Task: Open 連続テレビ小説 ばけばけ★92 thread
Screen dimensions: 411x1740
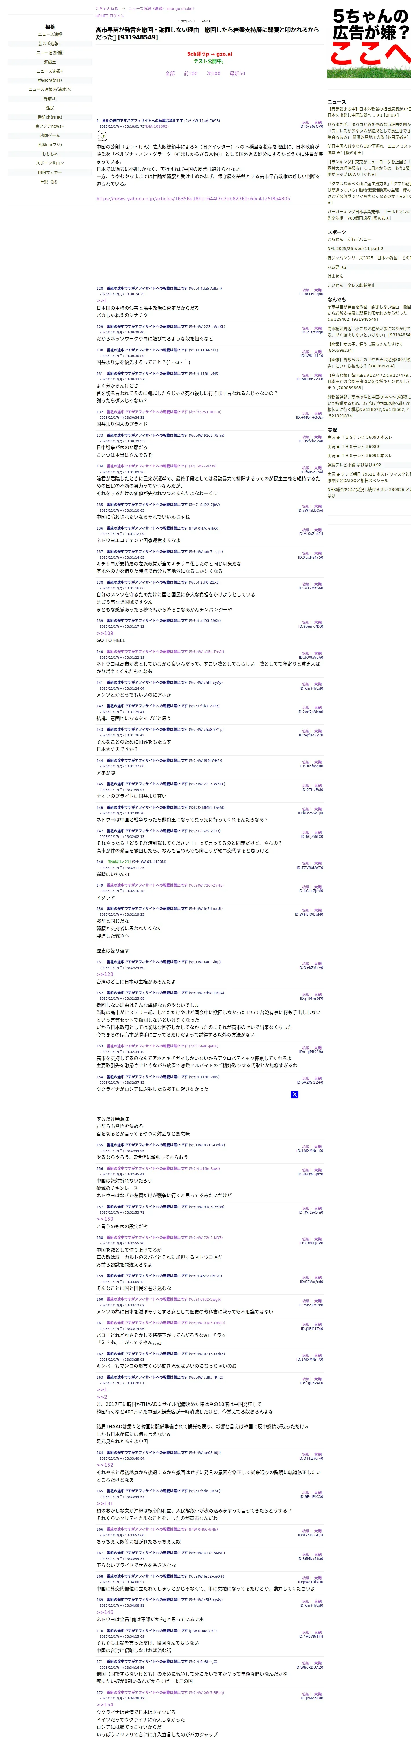Action: point(354,465)
